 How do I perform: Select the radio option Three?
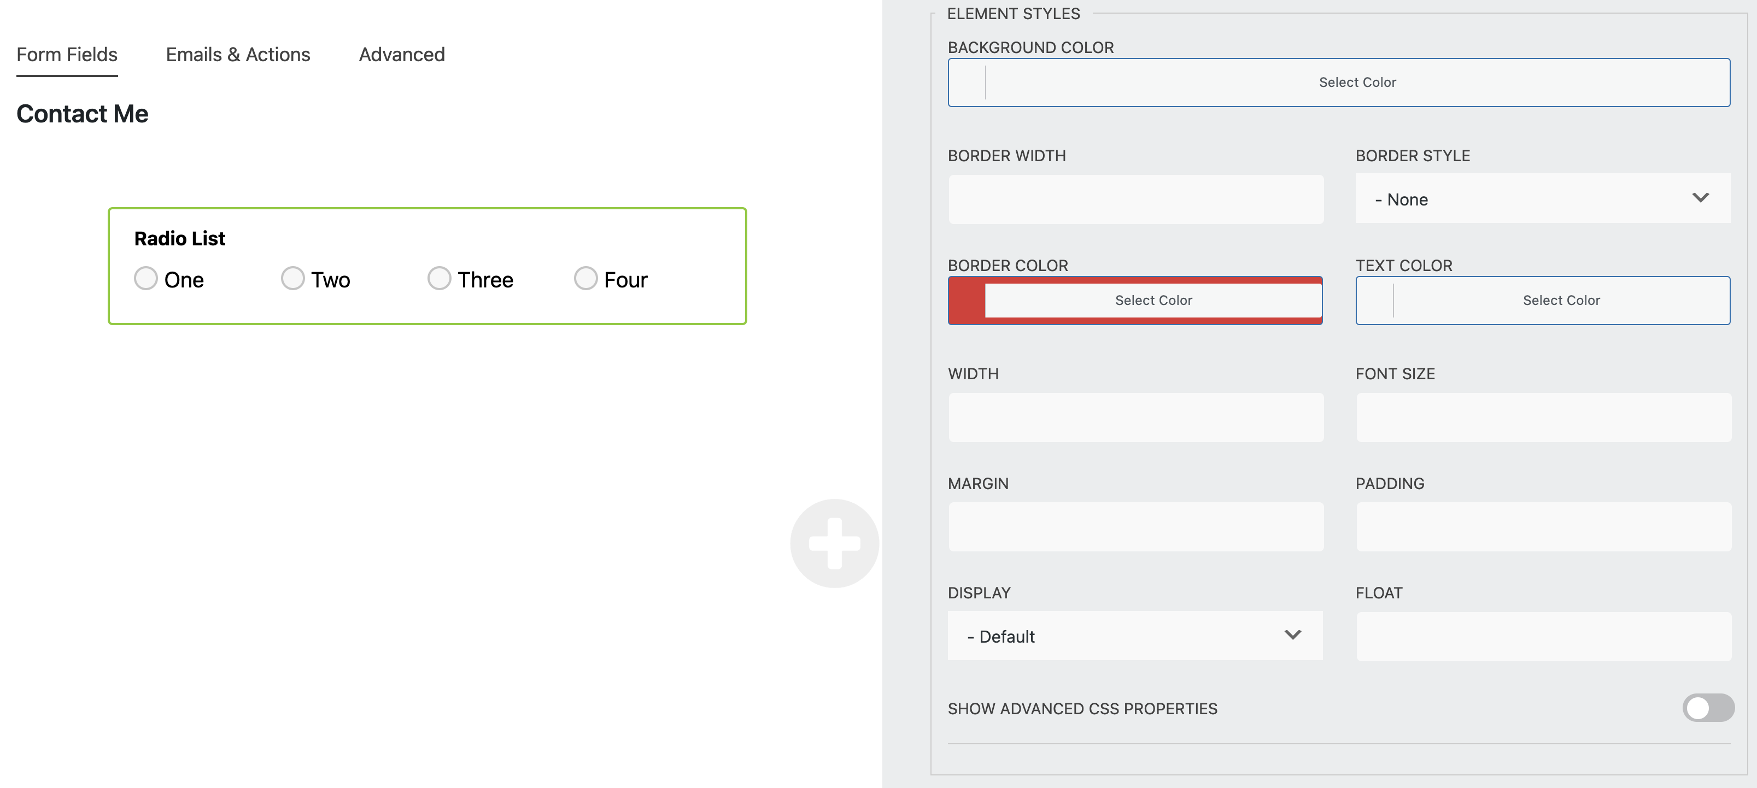(440, 278)
